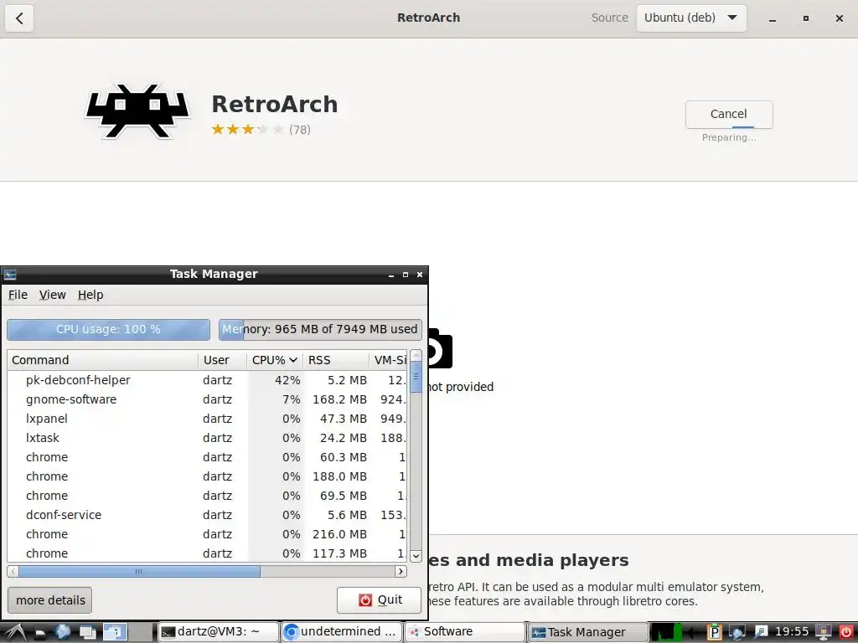
Task: Switch to the highlighted desktop pager
Action: click(x=115, y=632)
